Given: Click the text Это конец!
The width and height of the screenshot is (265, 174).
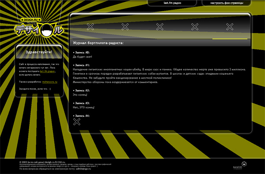Looking at the screenshot, I should tap(80, 95).
